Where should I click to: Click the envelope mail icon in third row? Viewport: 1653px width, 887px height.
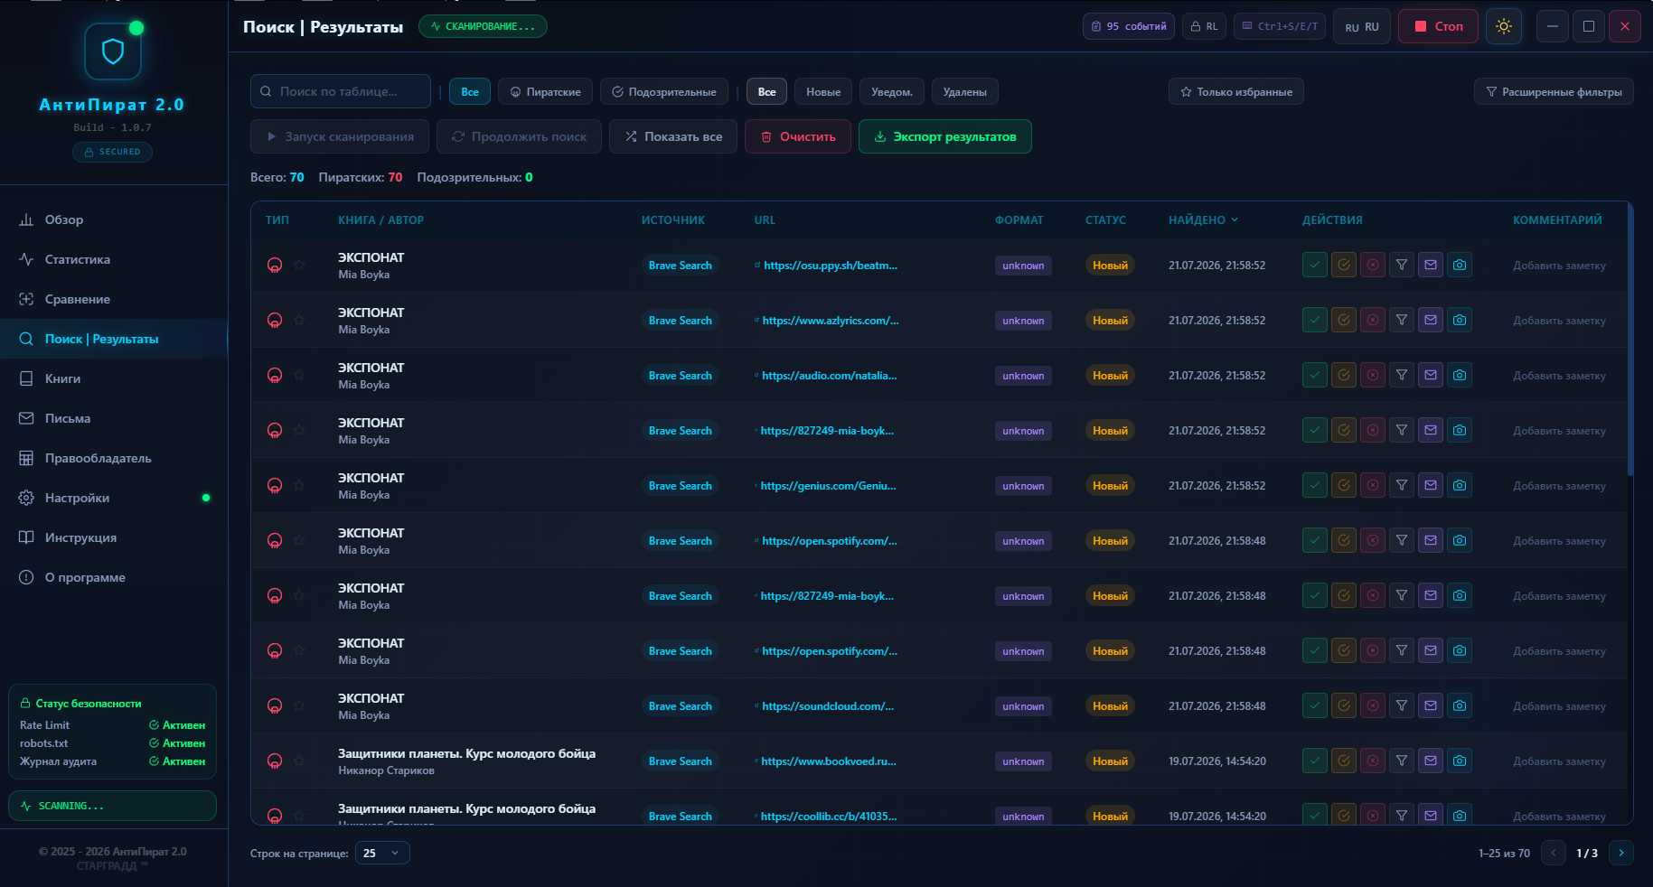click(x=1431, y=375)
